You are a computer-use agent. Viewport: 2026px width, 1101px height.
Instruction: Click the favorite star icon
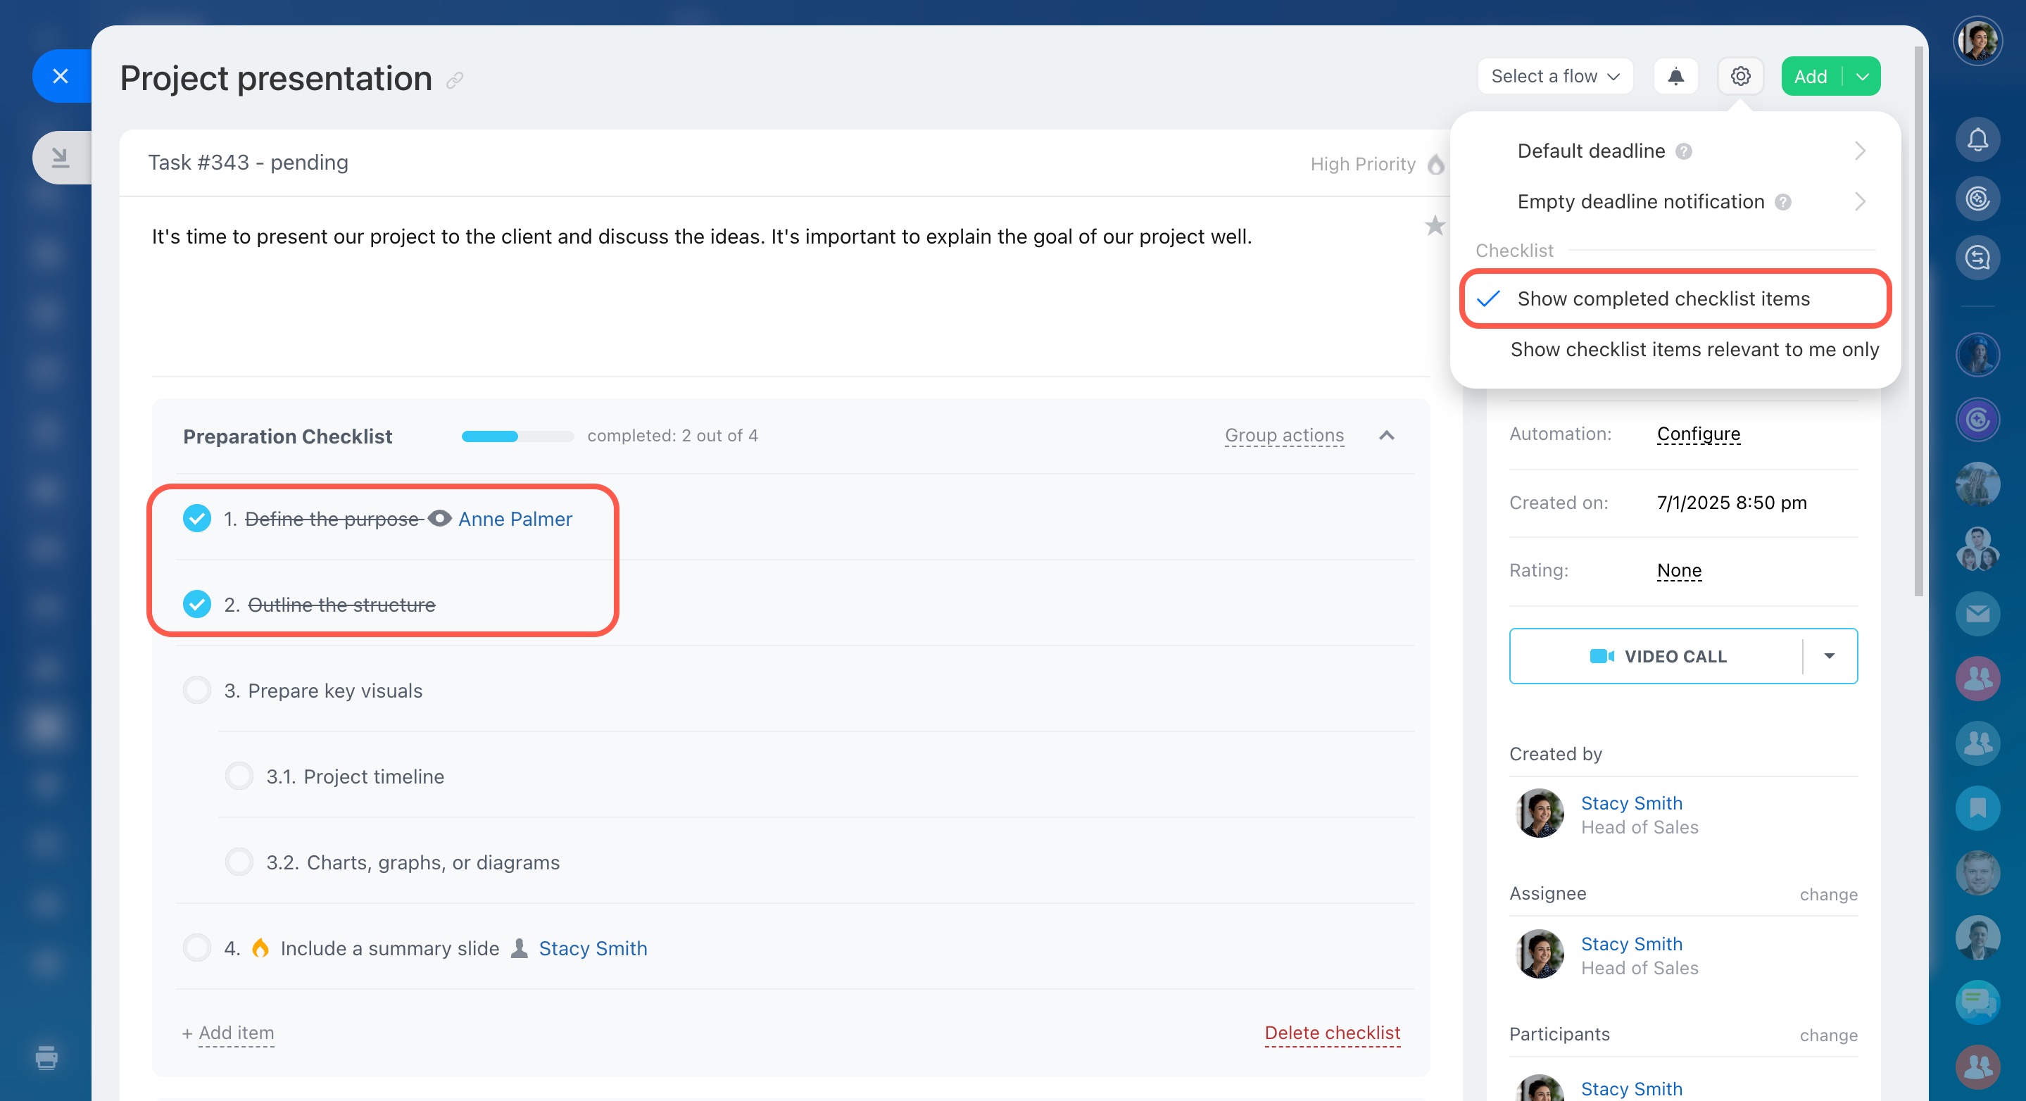point(1435,226)
